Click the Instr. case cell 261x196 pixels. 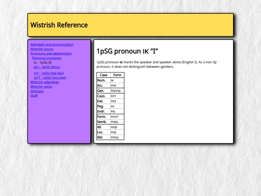pos(103,111)
